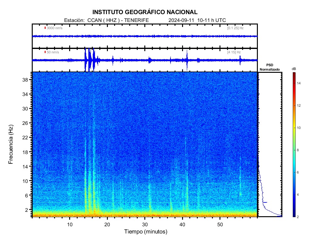Click the Tiempo (minutos) axis label
The image size is (322, 241).
pos(145,232)
